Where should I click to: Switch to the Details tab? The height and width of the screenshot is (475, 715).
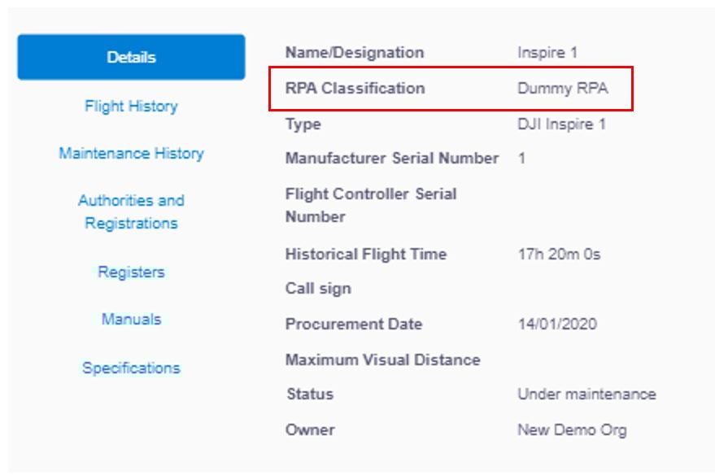[x=131, y=56]
